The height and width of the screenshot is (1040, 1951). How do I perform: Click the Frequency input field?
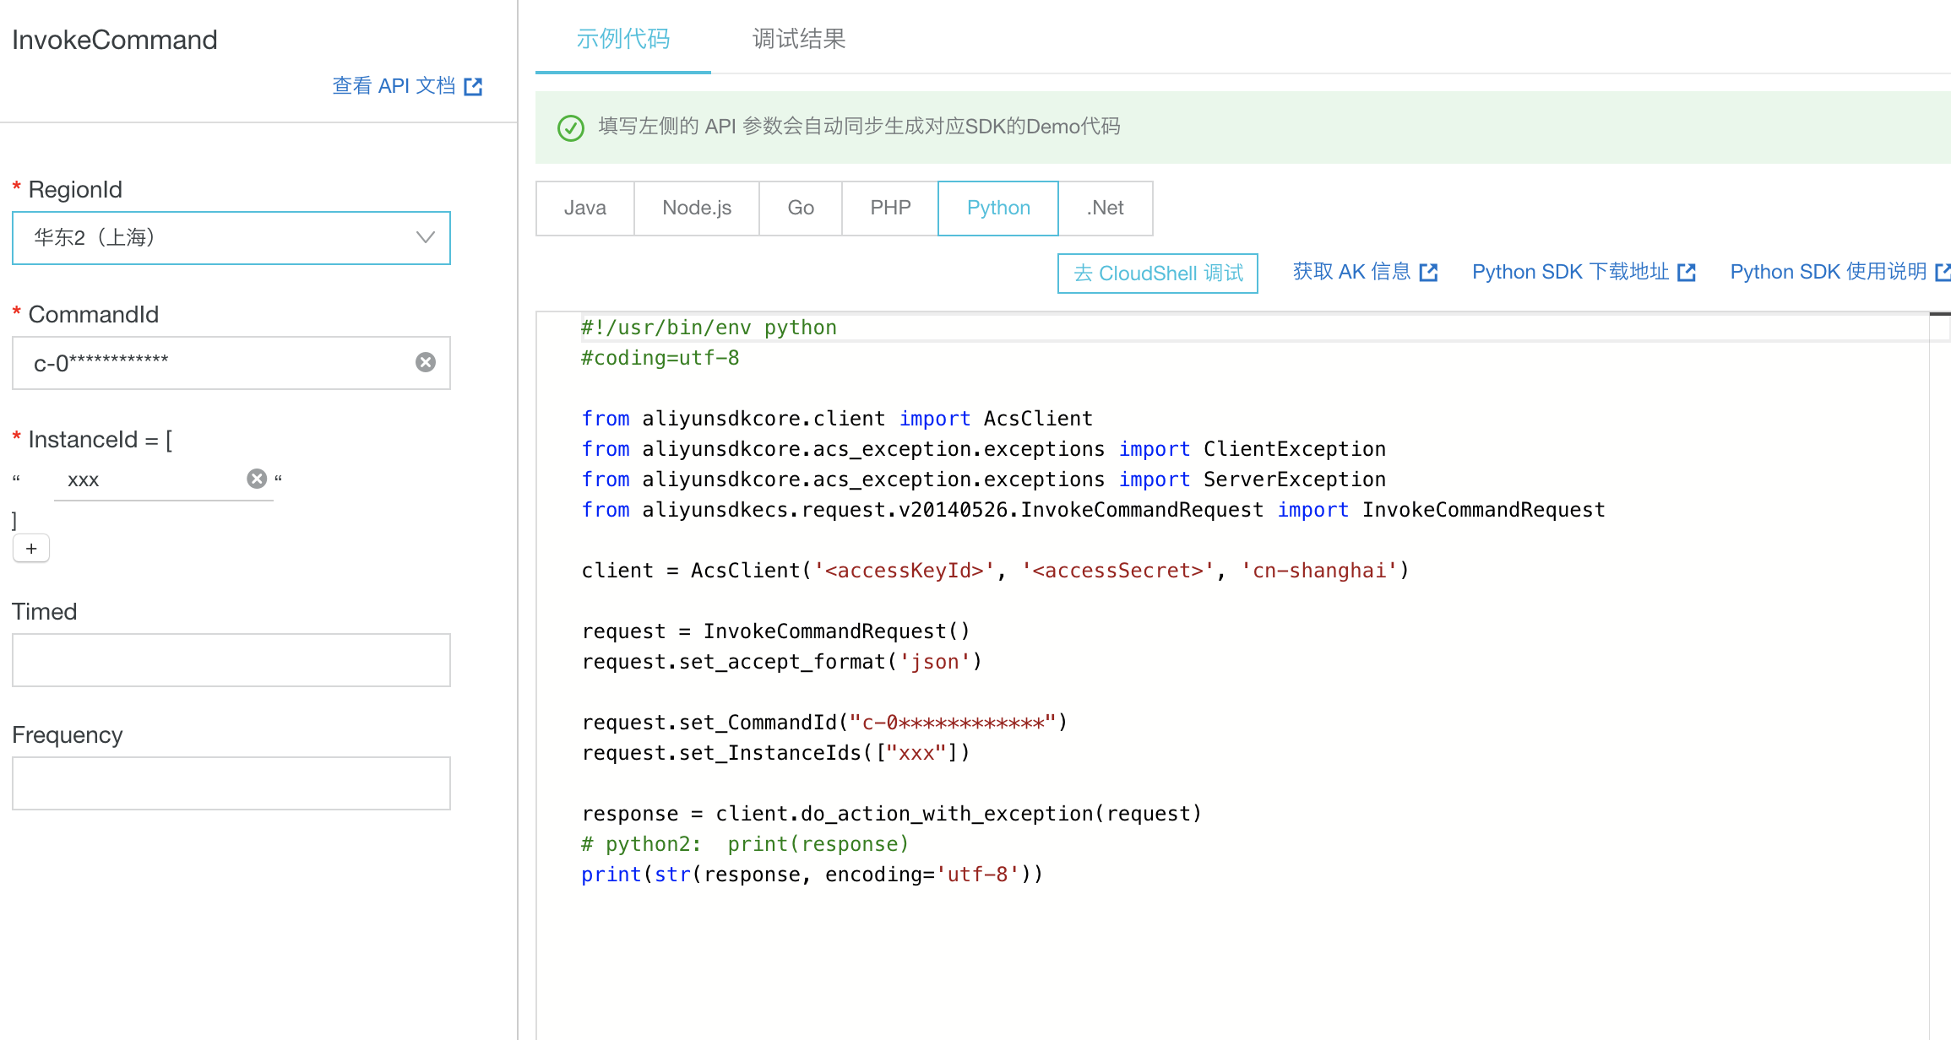pos(231,783)
